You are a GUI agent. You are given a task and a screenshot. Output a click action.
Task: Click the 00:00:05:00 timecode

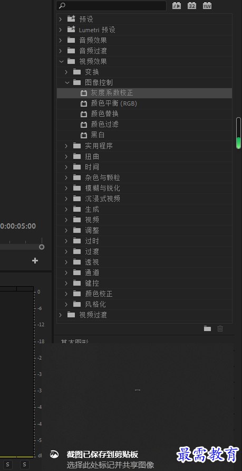click(18, 226)
